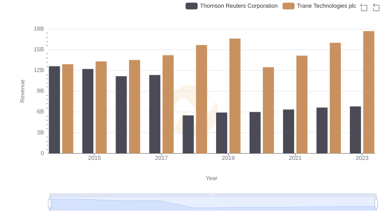The width and height of the screenshot is (385, 222).
Task: Click the 3B y-axis label
Action: (40, 132)
